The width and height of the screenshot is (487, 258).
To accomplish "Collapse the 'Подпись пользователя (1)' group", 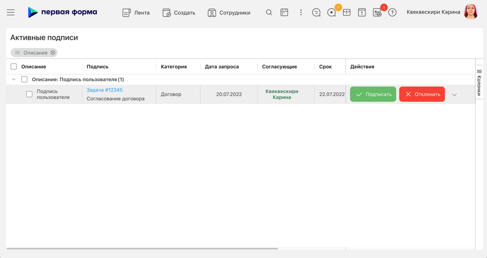I will click(x=14, y=79).
